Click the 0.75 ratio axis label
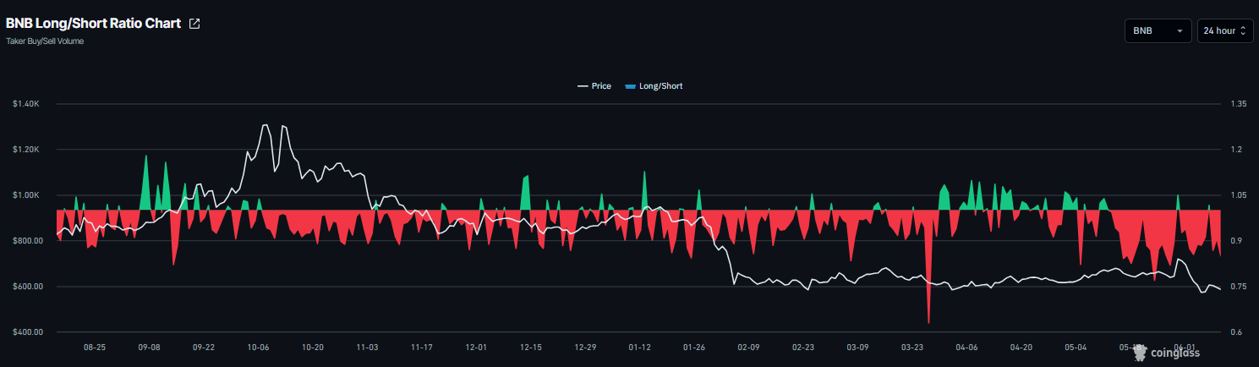Screen dimensions: 1259x367 coord(1239,287)
